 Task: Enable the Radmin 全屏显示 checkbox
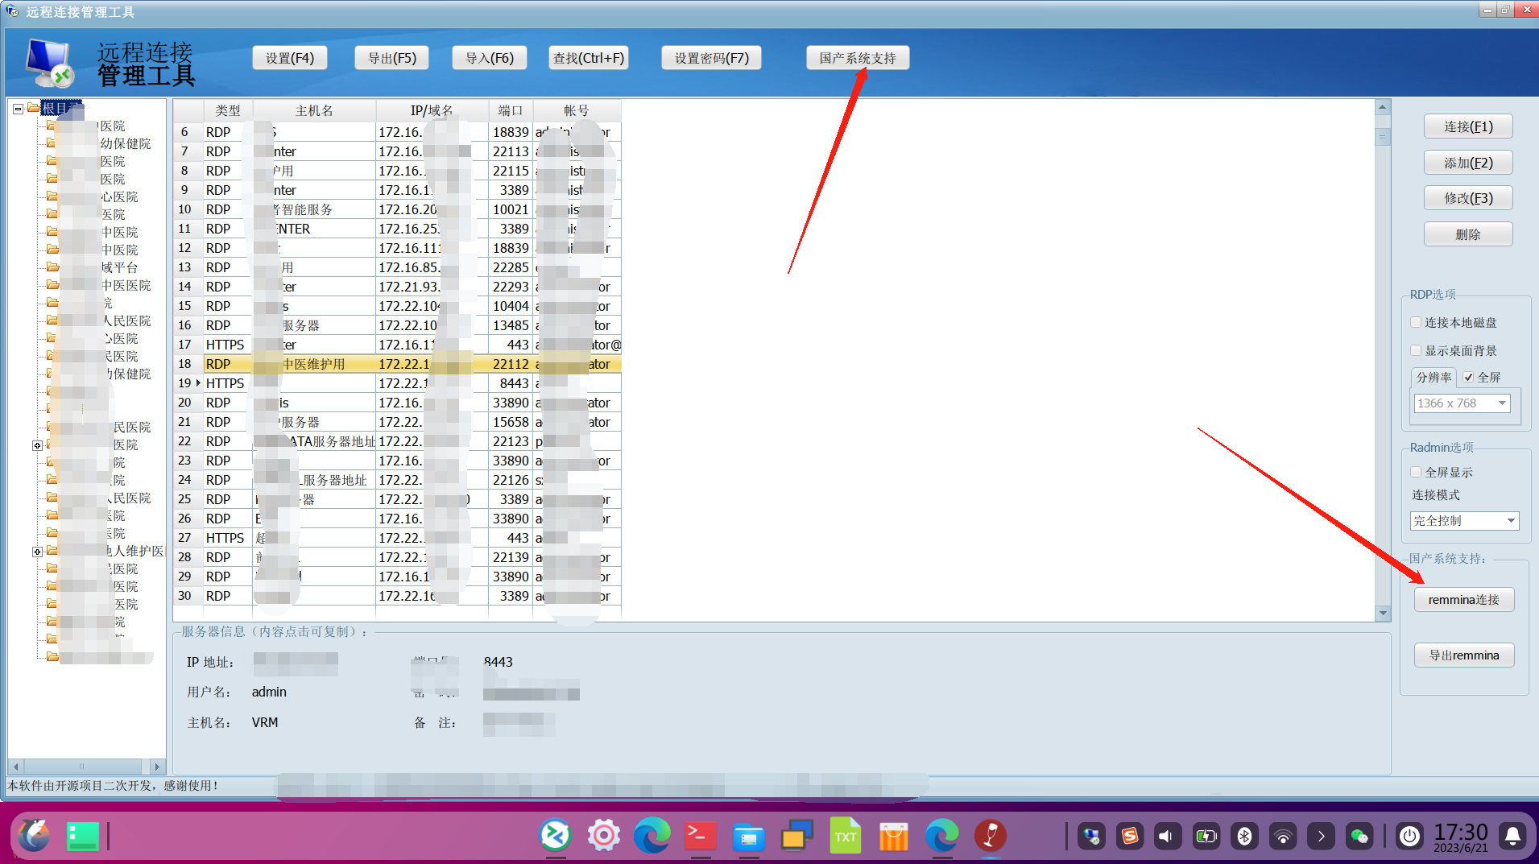[1416, 472]
